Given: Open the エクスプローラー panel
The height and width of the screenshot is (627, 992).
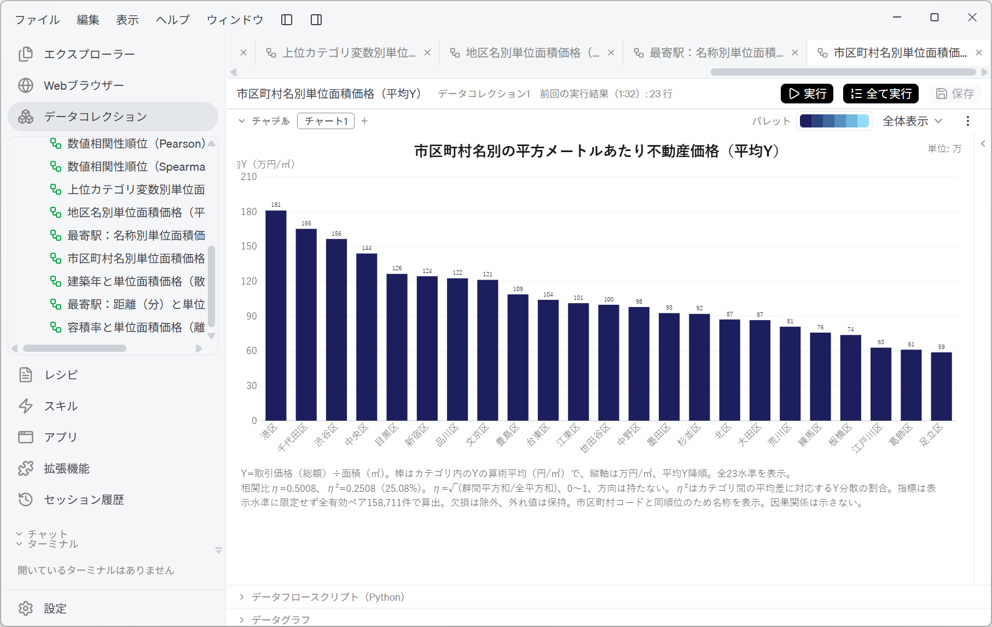Looking at the screenshot, I should pos(113,54).
